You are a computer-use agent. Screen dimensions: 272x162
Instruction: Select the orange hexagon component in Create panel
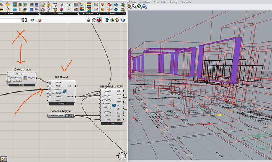[x=7, y=4]
